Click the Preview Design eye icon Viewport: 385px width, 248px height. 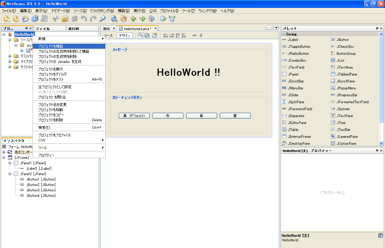point(155,36)
